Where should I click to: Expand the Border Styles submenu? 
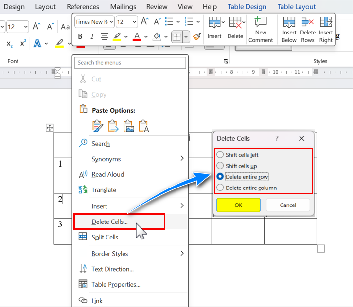[182, 254]
